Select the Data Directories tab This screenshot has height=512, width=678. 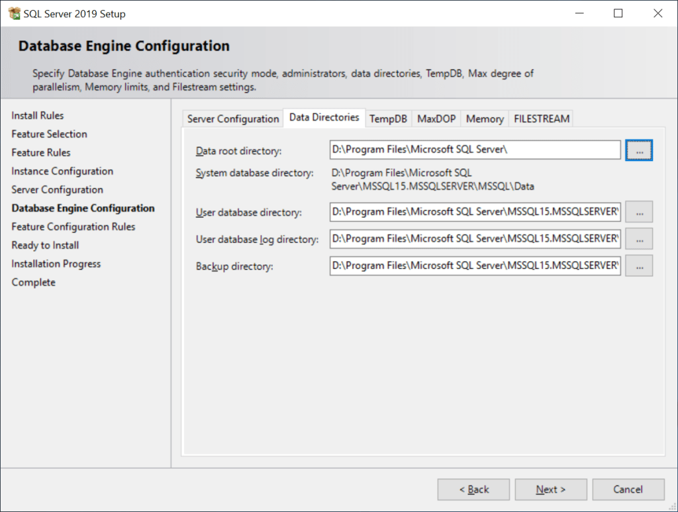coord(324,117)
